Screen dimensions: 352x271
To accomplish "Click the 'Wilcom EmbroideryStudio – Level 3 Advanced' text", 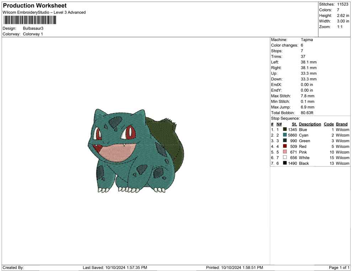I will pyautogui.click(x=44, y=12).
